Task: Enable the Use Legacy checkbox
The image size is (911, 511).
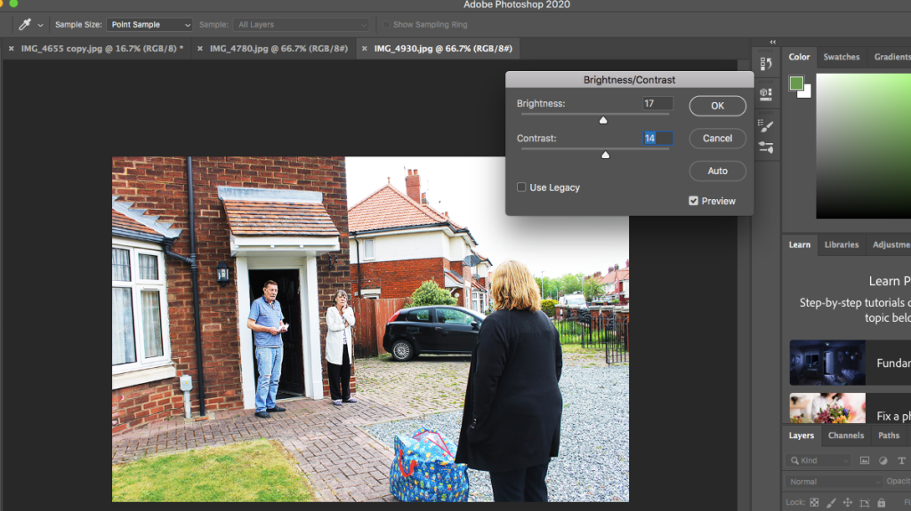Action: coord(522,188)
